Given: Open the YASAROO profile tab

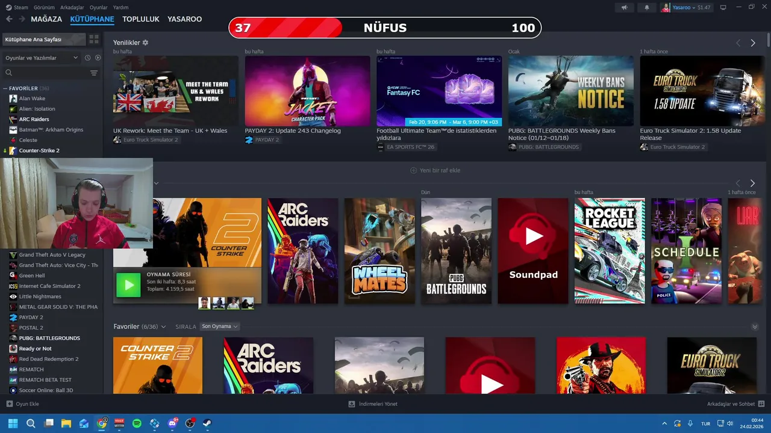Looking at the screenshot, I should (185, 19).
